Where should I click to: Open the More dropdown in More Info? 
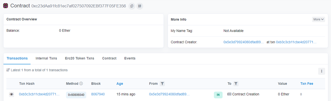click(318, 19)
